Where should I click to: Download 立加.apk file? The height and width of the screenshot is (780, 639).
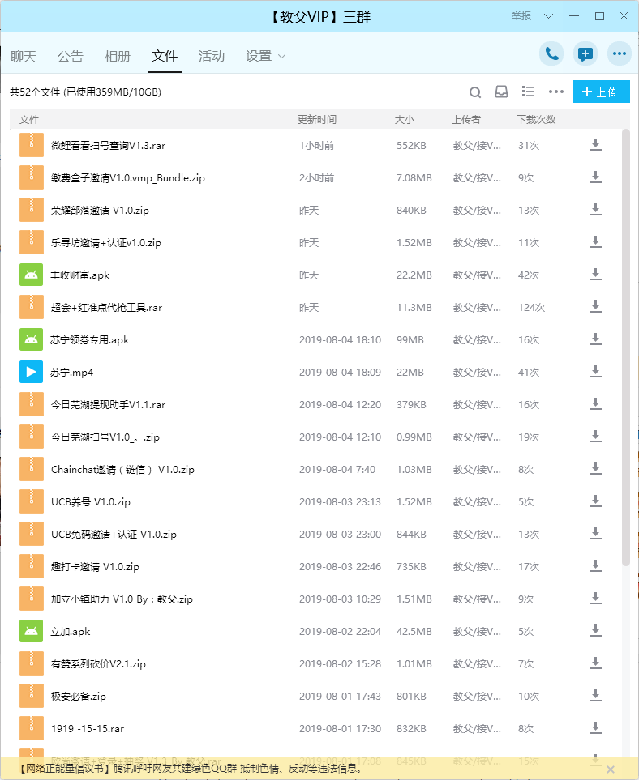pyautogui.click(x=595, y=631)
